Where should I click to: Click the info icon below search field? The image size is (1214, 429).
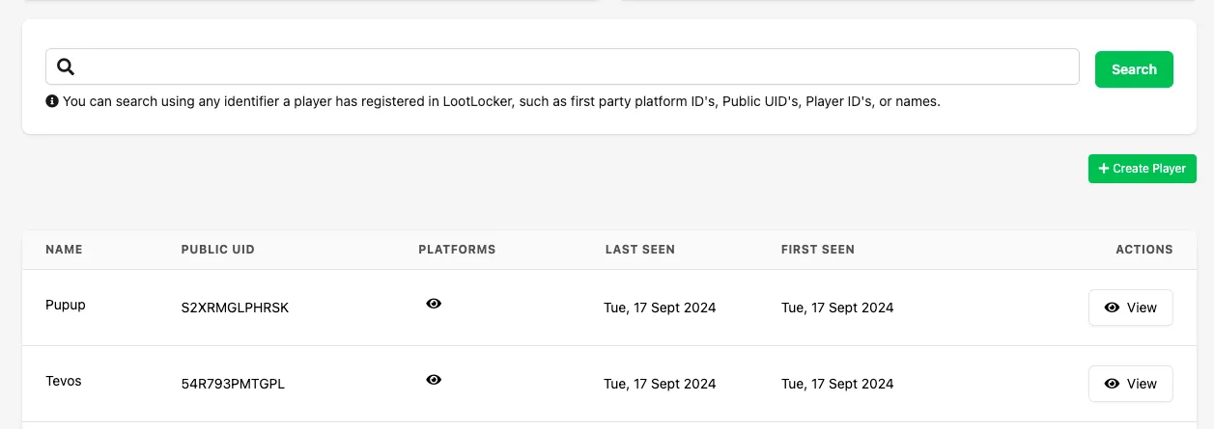(52, 100)
